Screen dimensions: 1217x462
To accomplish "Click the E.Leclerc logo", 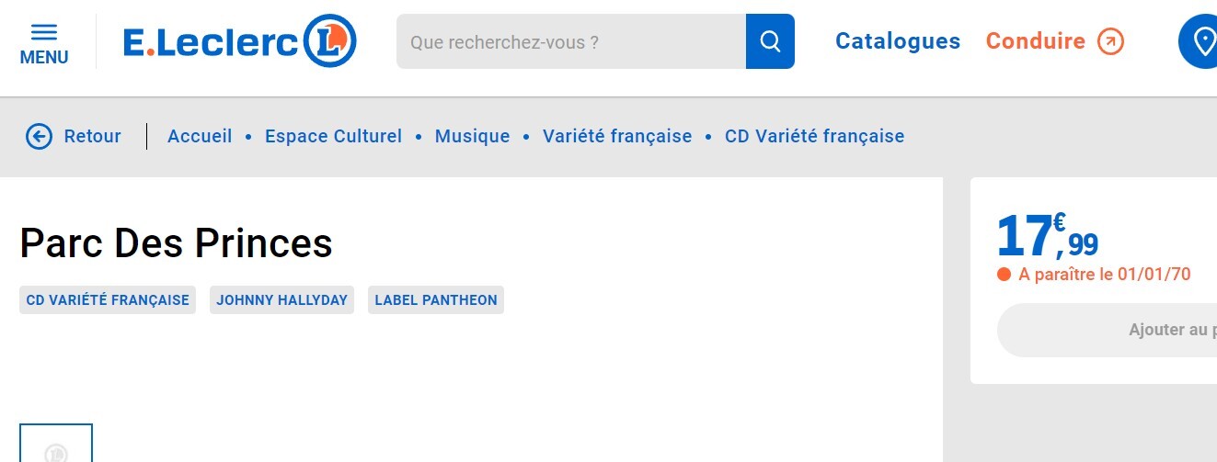I will coord(239,41).
